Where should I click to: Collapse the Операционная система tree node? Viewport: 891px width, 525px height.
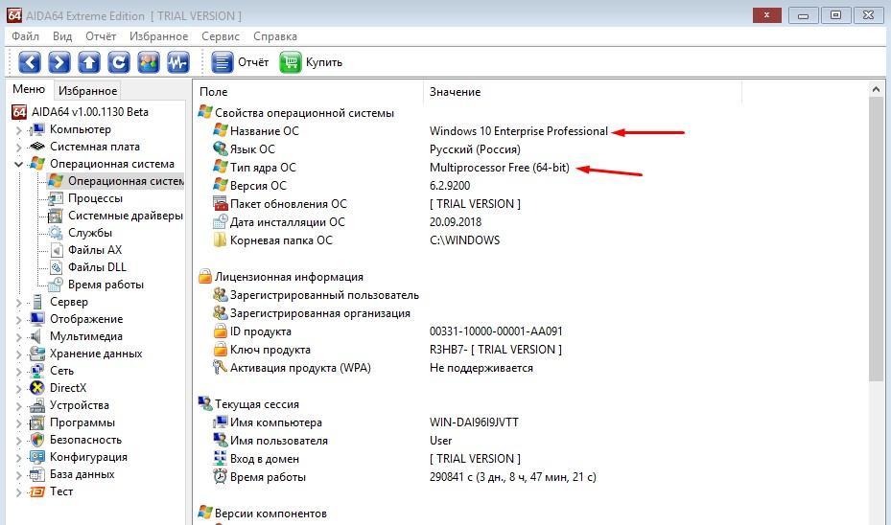(x=18, y=164)
